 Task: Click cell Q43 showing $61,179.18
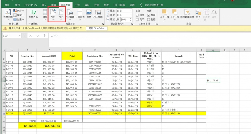[x=213, y=81]
